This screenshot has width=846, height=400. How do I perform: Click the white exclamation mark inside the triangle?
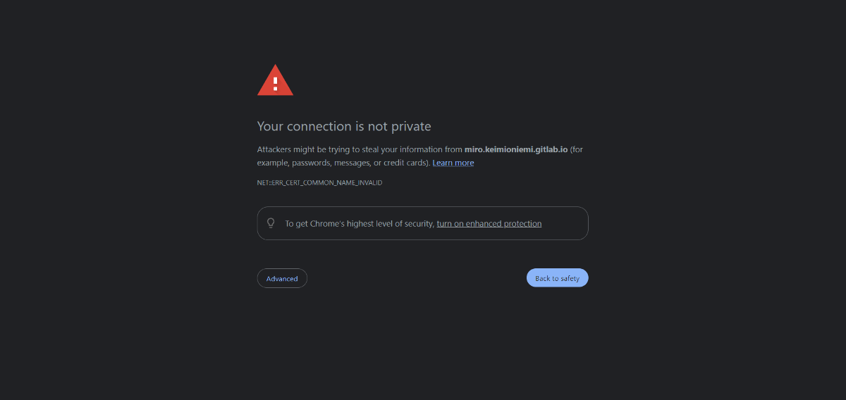tap(275, 83)
